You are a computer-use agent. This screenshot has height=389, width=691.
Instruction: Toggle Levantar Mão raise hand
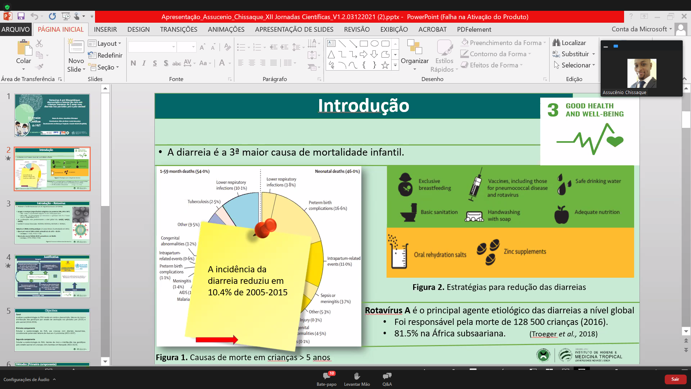click(x=357, y=376)
